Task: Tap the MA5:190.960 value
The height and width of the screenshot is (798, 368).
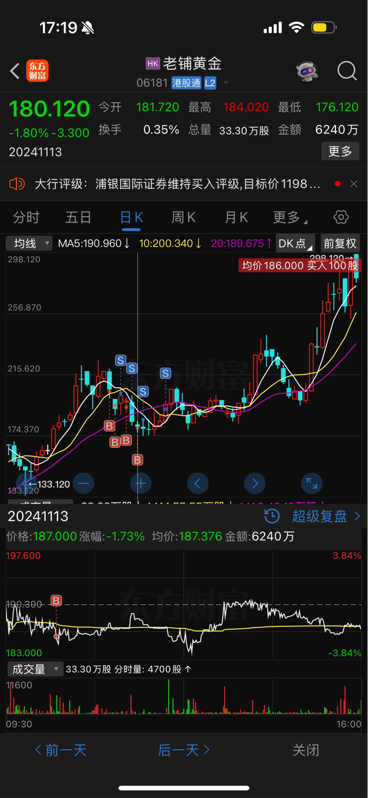Action: point(94,243)
